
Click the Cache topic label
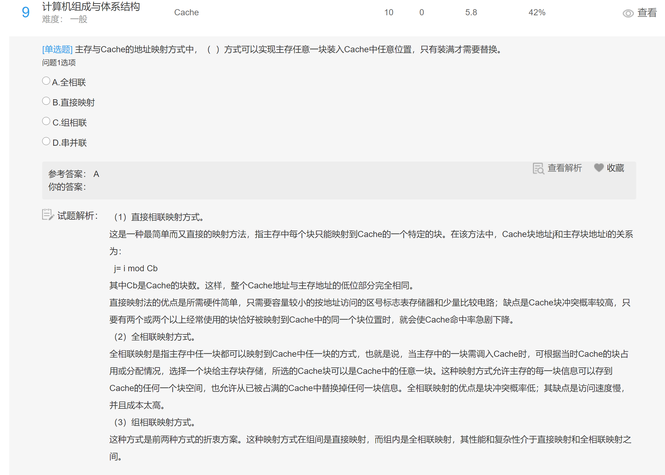pos(186,13)
